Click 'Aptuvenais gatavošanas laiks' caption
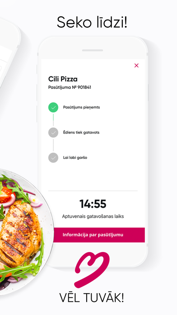The image size is (177, 315). point(93,216)
